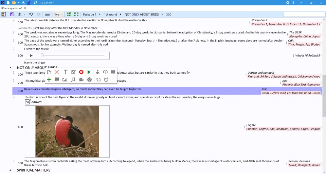Click the A-B swap arrows icon
The image size is (326, 174).
[x=98, y=80]
